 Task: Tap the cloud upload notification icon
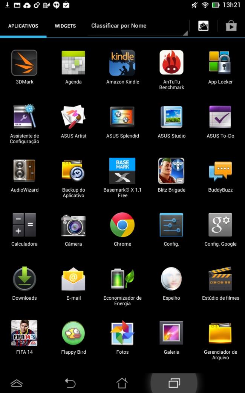(x=27, y=5)
